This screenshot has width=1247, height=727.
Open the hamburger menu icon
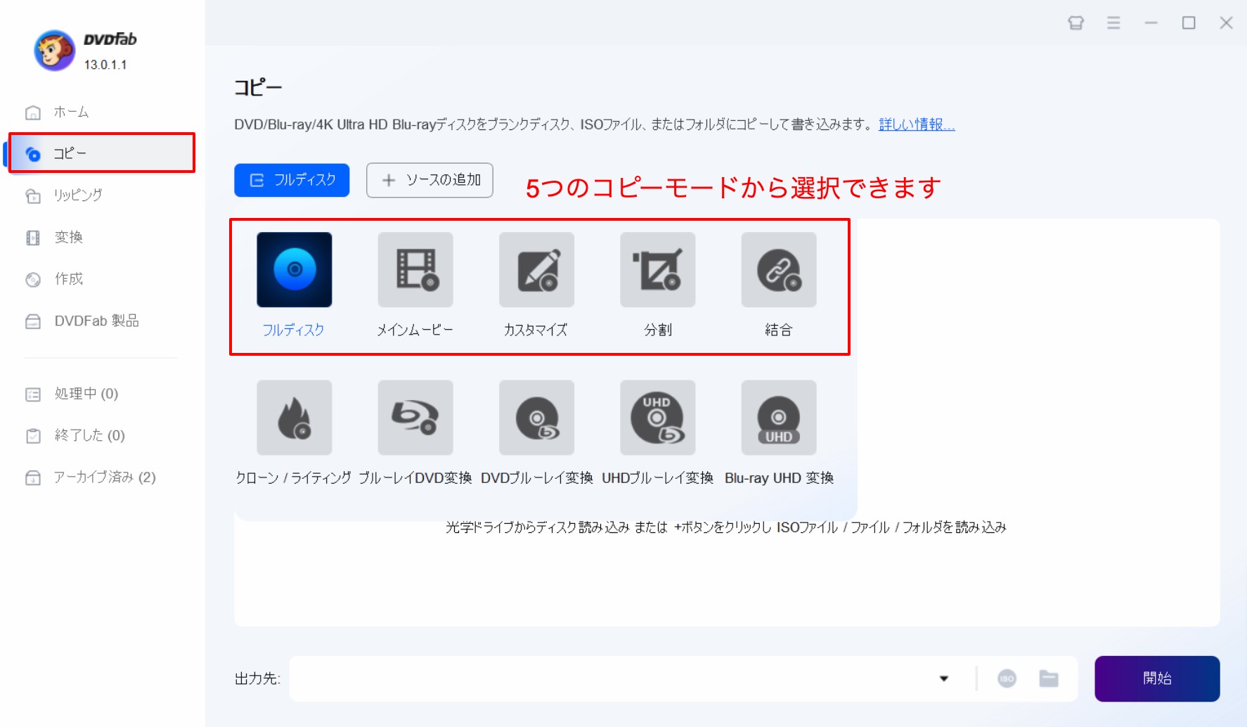pos(1113,22)
